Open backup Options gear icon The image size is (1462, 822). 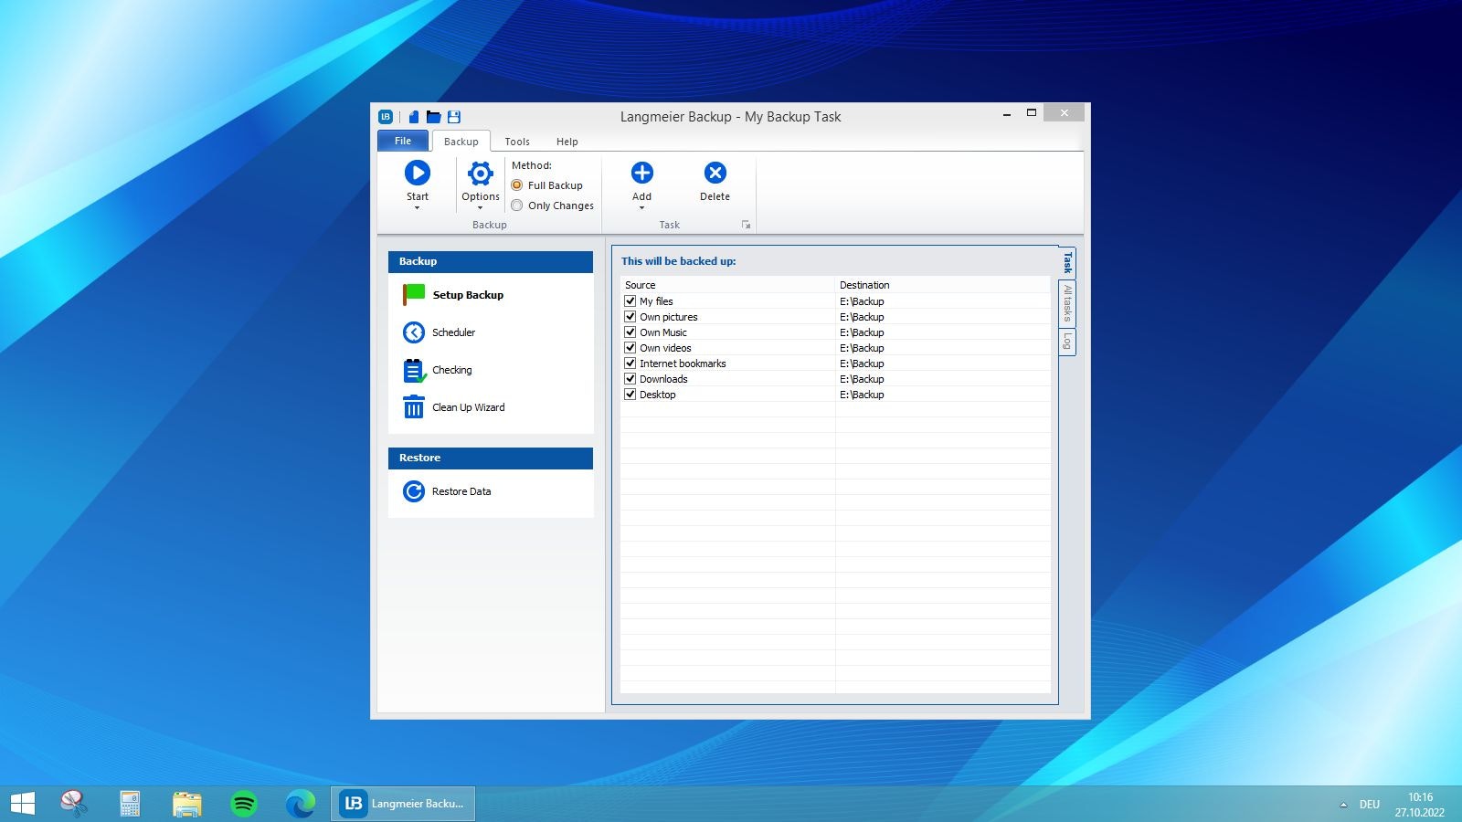coord(481,173)
